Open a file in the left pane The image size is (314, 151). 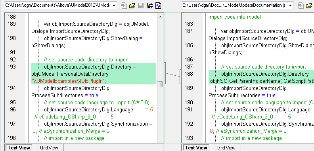tap(132, 6)
